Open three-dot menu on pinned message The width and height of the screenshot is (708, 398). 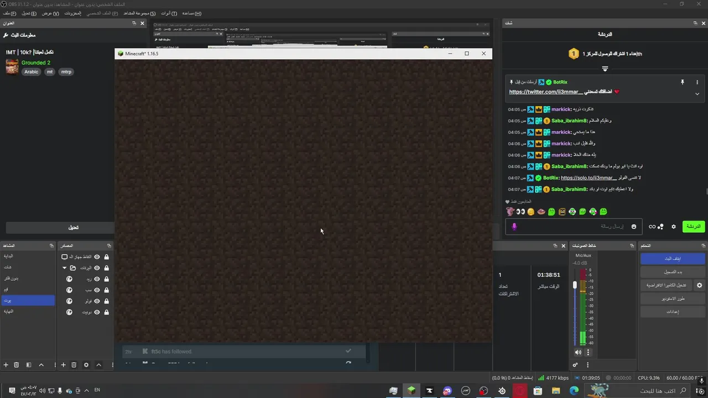tap(697, 82)
